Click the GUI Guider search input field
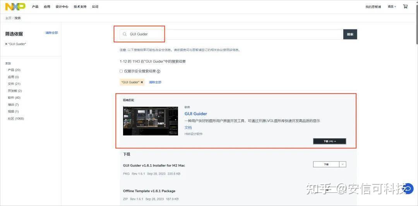The image size is (418, 206). [231, 34]
